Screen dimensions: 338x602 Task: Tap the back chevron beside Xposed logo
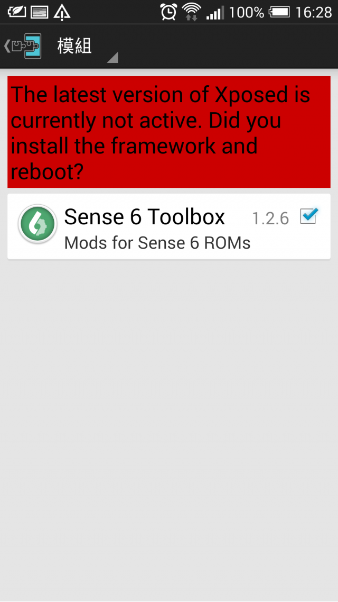pyautogui.click(x=6, y=46)
